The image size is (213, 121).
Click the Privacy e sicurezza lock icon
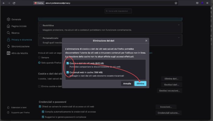(9, 40)
